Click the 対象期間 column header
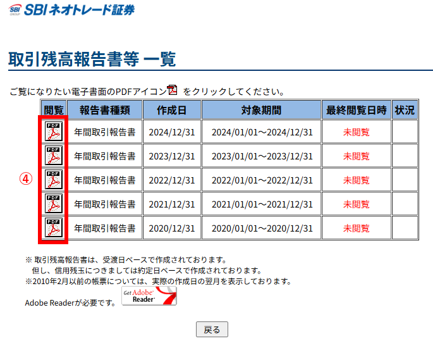This screenshot has height=341, width=433. [x=262, y=109]
